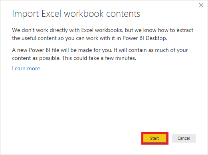This screenshot has height=155, width=208.
Task: Click the 'Learn more' text below the description
Action: [26, 68]
